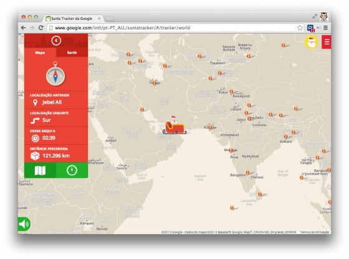
Task: Click the present marker near New Delhi
Action: pos(249,119)
